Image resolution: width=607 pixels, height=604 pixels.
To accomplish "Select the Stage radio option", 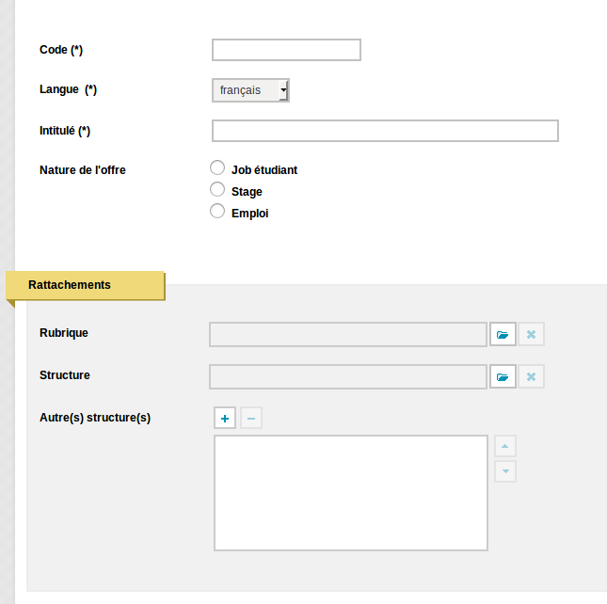I will pyautogui.click(x=217, y=190).
